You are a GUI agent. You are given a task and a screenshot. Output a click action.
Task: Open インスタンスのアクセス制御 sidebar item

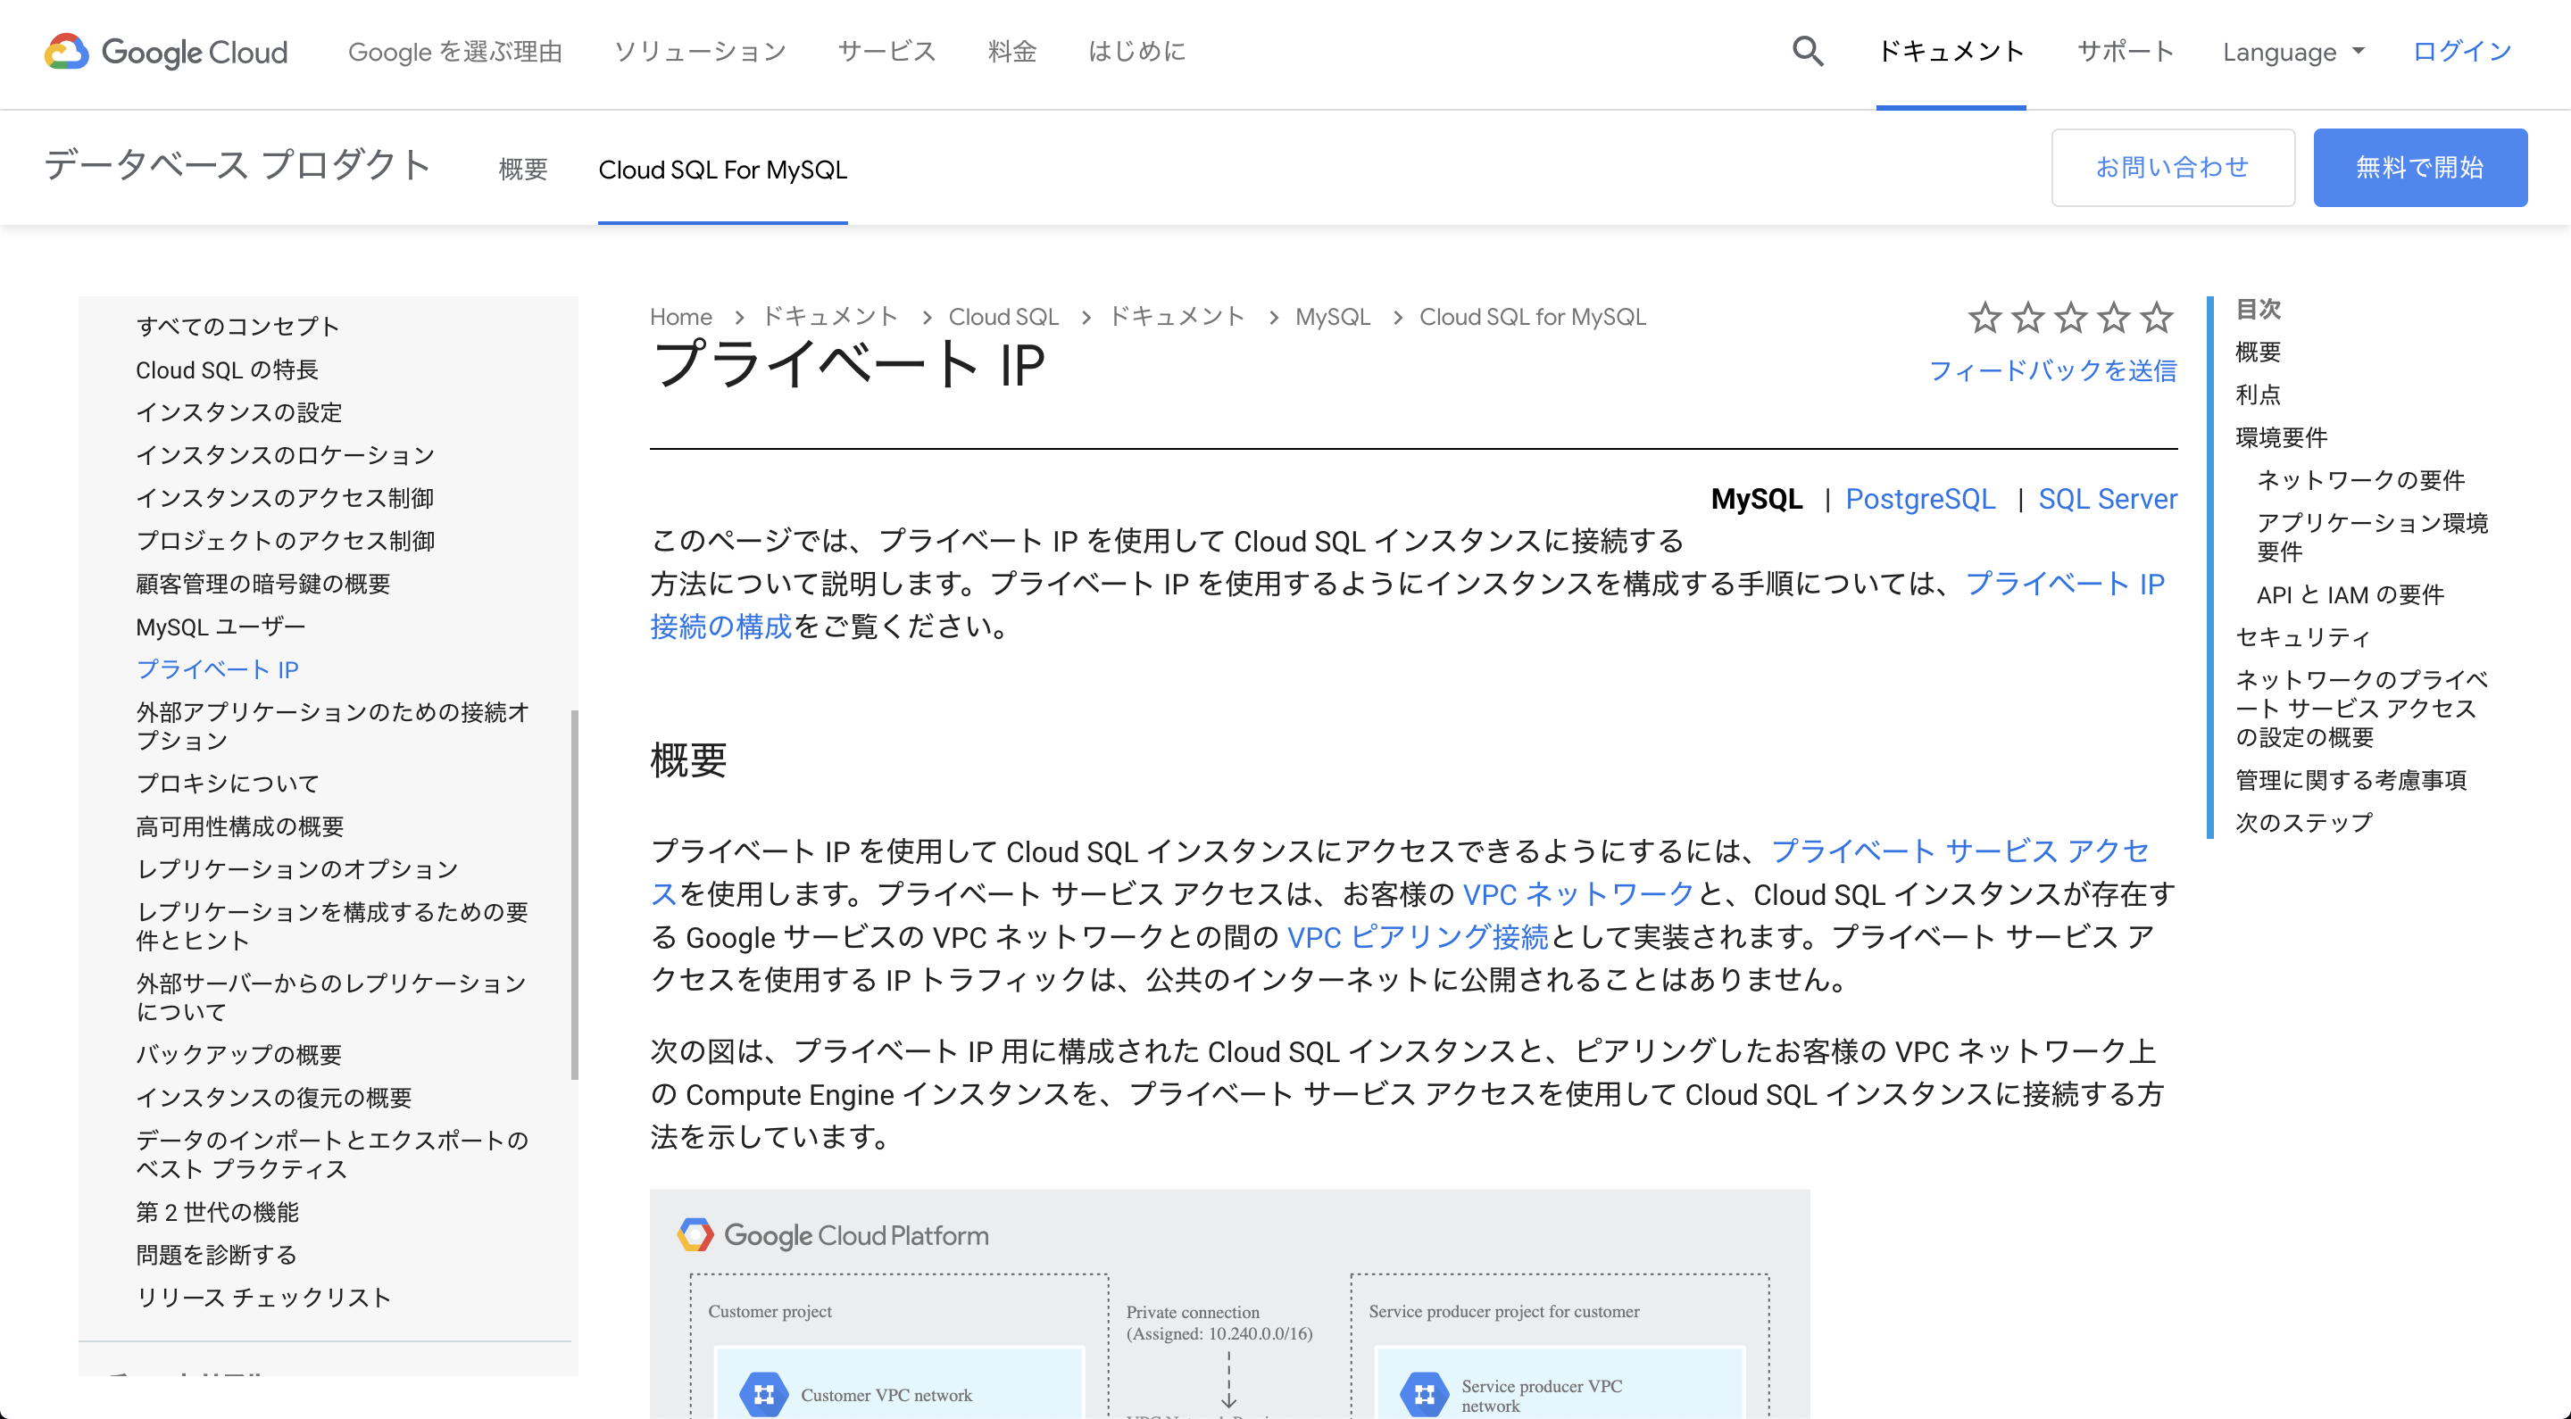click(285, 498)
